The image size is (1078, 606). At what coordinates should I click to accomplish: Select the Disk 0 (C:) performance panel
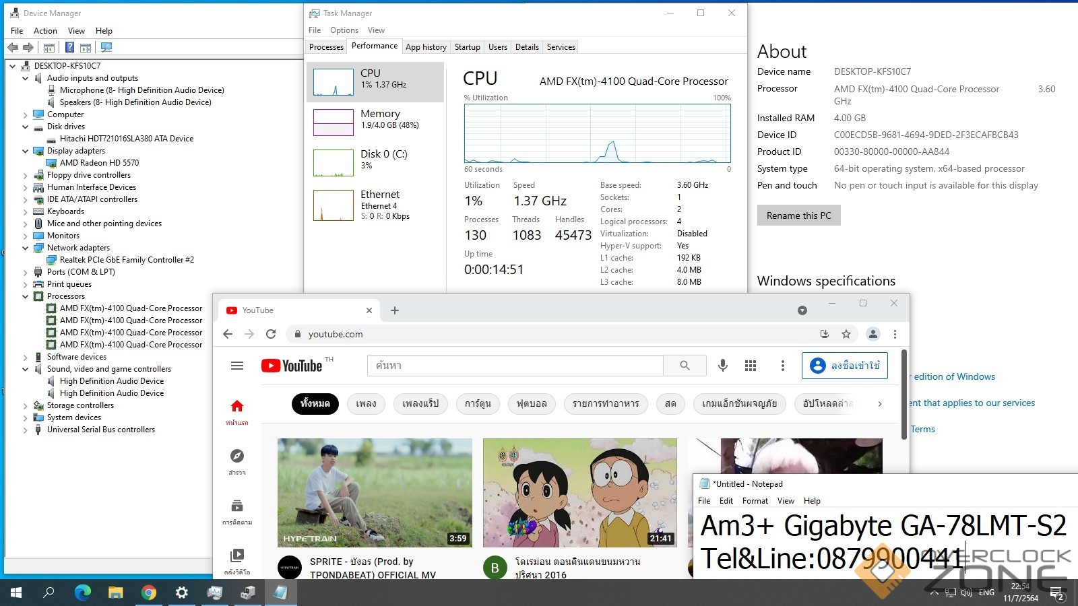pos(375,162)
